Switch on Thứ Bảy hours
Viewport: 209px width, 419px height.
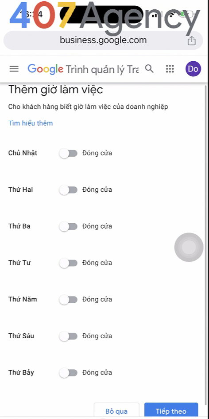[x=68, y=373]
